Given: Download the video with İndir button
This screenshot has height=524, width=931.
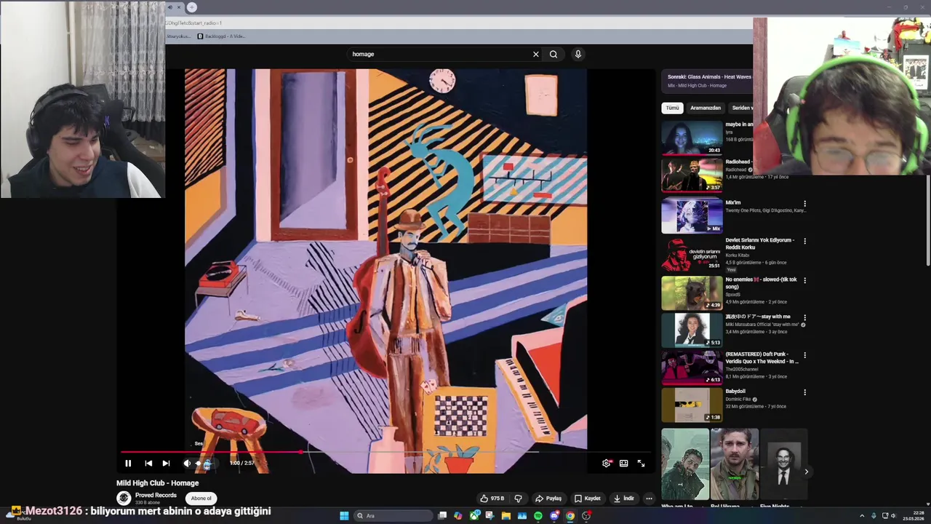Looking at the screenshot, I should tap(624, 499).
